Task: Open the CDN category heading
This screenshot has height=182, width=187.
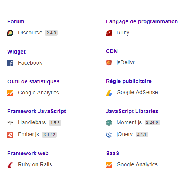Action: pyautogui.click(x=112, y=51)
